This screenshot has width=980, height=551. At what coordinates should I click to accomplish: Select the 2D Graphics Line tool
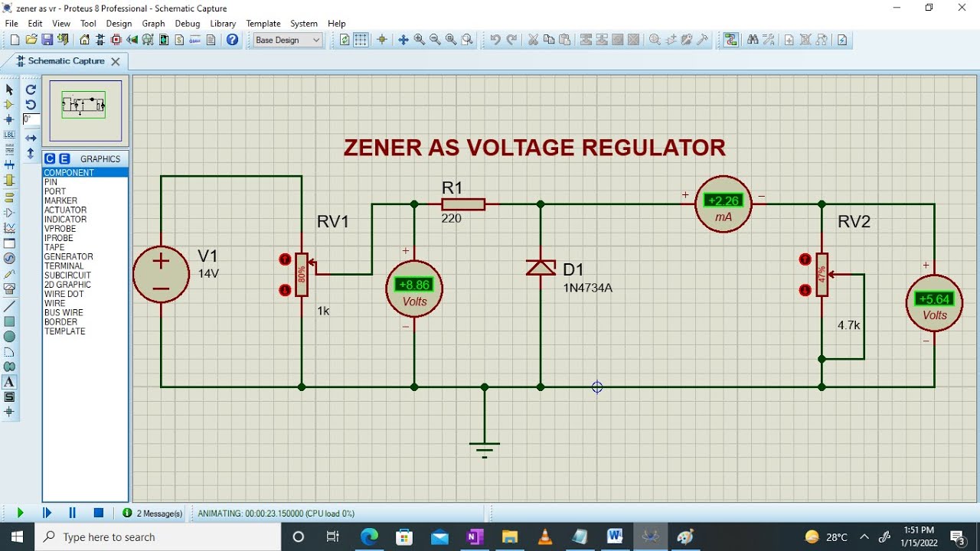(9, 305)
